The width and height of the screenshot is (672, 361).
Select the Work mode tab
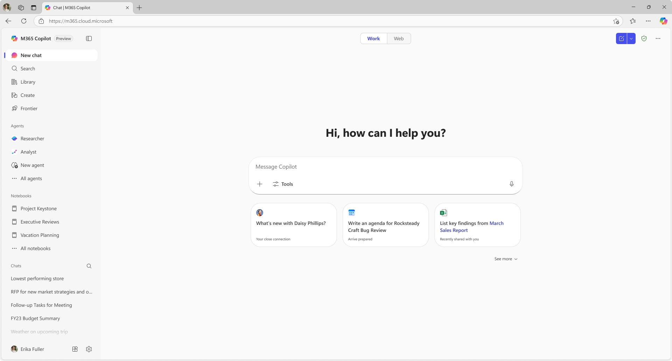pyautogui.click(x=373, y=38)
